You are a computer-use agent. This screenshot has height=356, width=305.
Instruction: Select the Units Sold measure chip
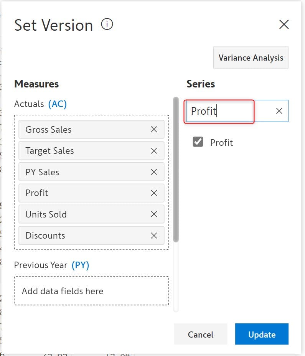pos(77,214)
